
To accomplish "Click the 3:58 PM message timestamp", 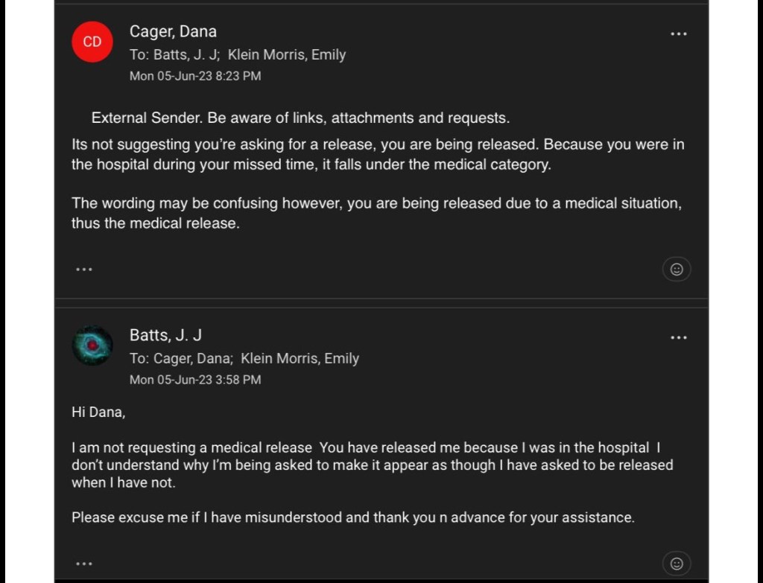I will coord(195,380).
